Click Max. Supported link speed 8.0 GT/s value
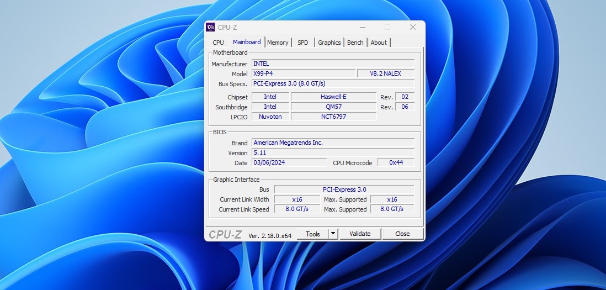Image resolution: width=606 pixels, height=290 pixels. pos(392,209)
